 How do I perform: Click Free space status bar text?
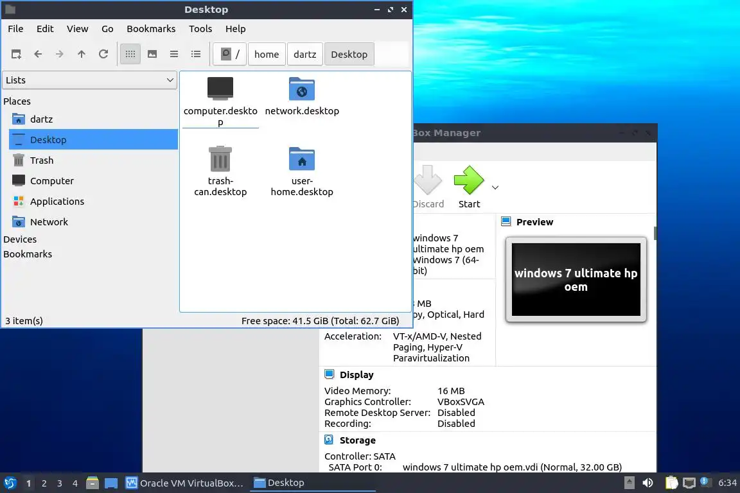tap(320, 321)
